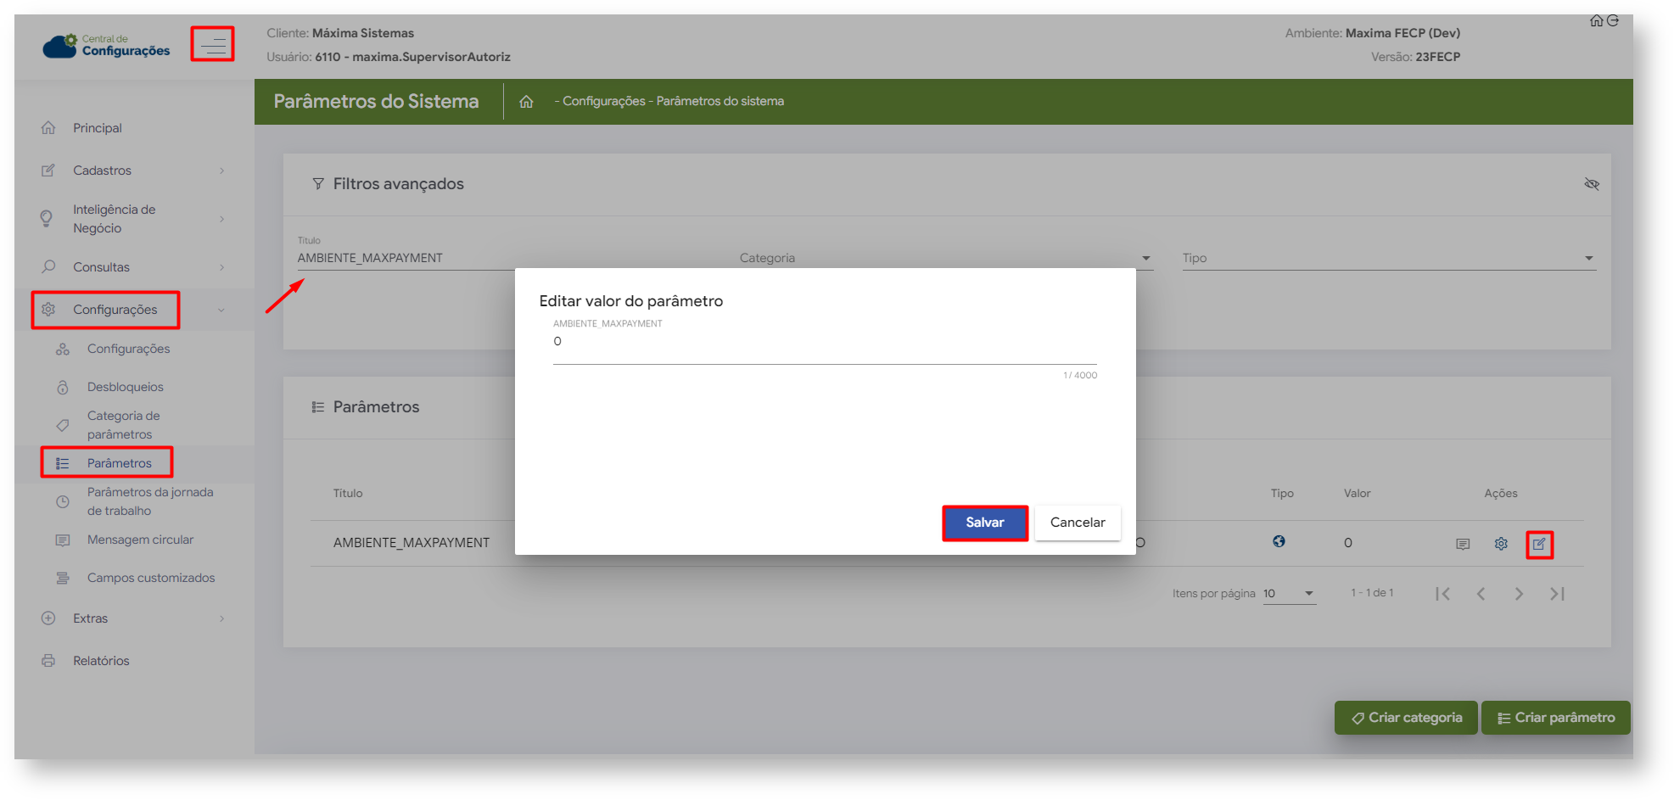Viewport: 1674px width, 800px height.
Task: Hide the Filtros avançados panel with eye icon
Action: coord(1592,184)
